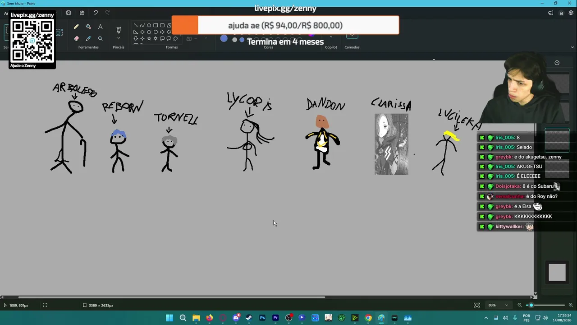
Task: Select the rounded rectangle shape
Action: point(162,25)
